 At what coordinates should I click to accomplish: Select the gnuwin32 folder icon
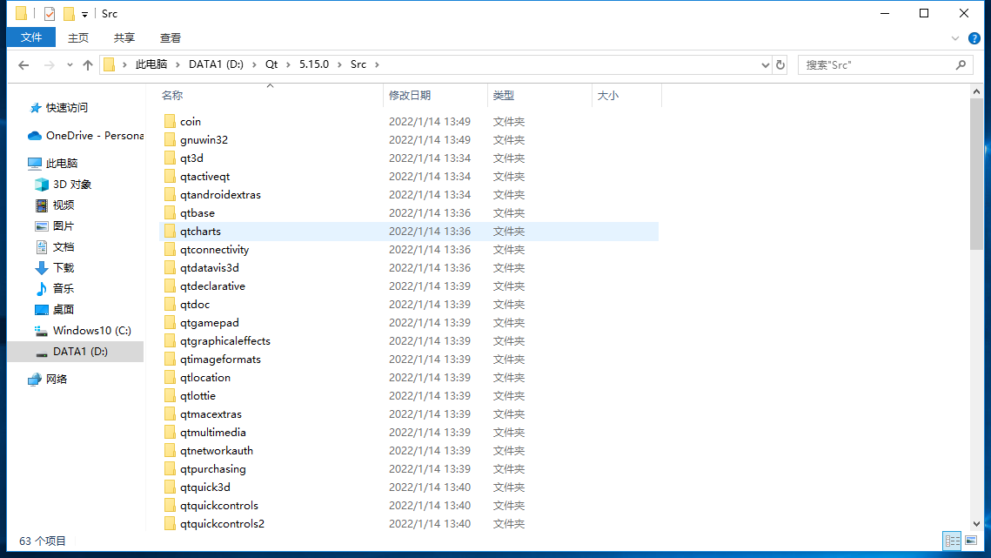click(170, 140)
